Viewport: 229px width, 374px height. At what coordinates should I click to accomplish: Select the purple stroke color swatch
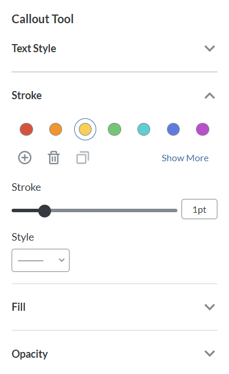[202, 129]
